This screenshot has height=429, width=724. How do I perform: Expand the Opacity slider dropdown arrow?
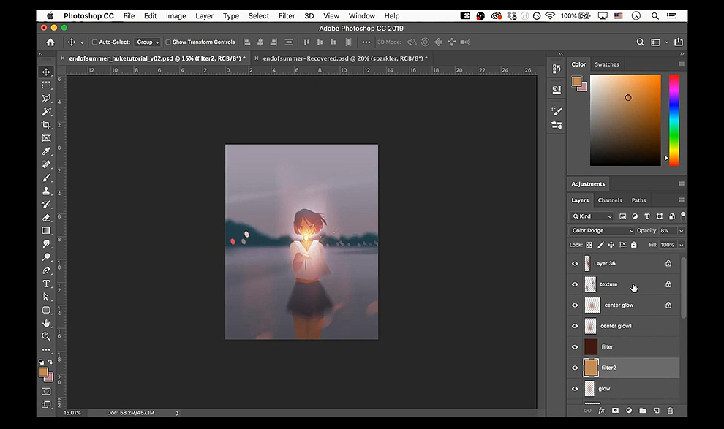tap(681, 231)
